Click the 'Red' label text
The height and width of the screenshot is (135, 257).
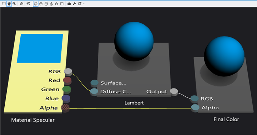pos(54,80)
